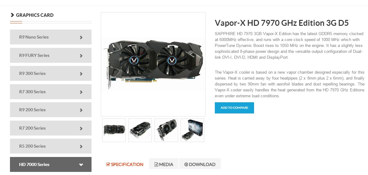Click the R7 200 Series arrow icon
Image resolution: width=368 pixels, height=175 pixels.
pyautogui.click(x=81, y=128)
